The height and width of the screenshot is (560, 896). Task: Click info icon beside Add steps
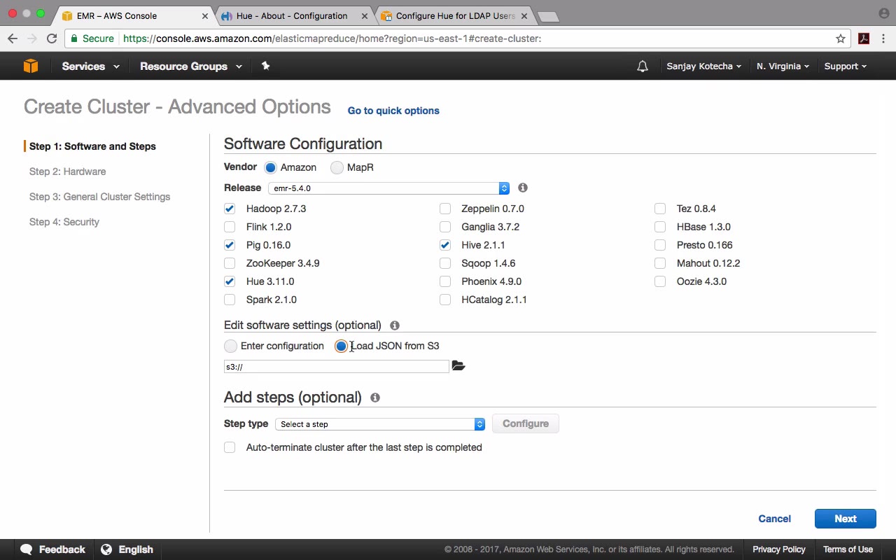click(x=375, y=398)
